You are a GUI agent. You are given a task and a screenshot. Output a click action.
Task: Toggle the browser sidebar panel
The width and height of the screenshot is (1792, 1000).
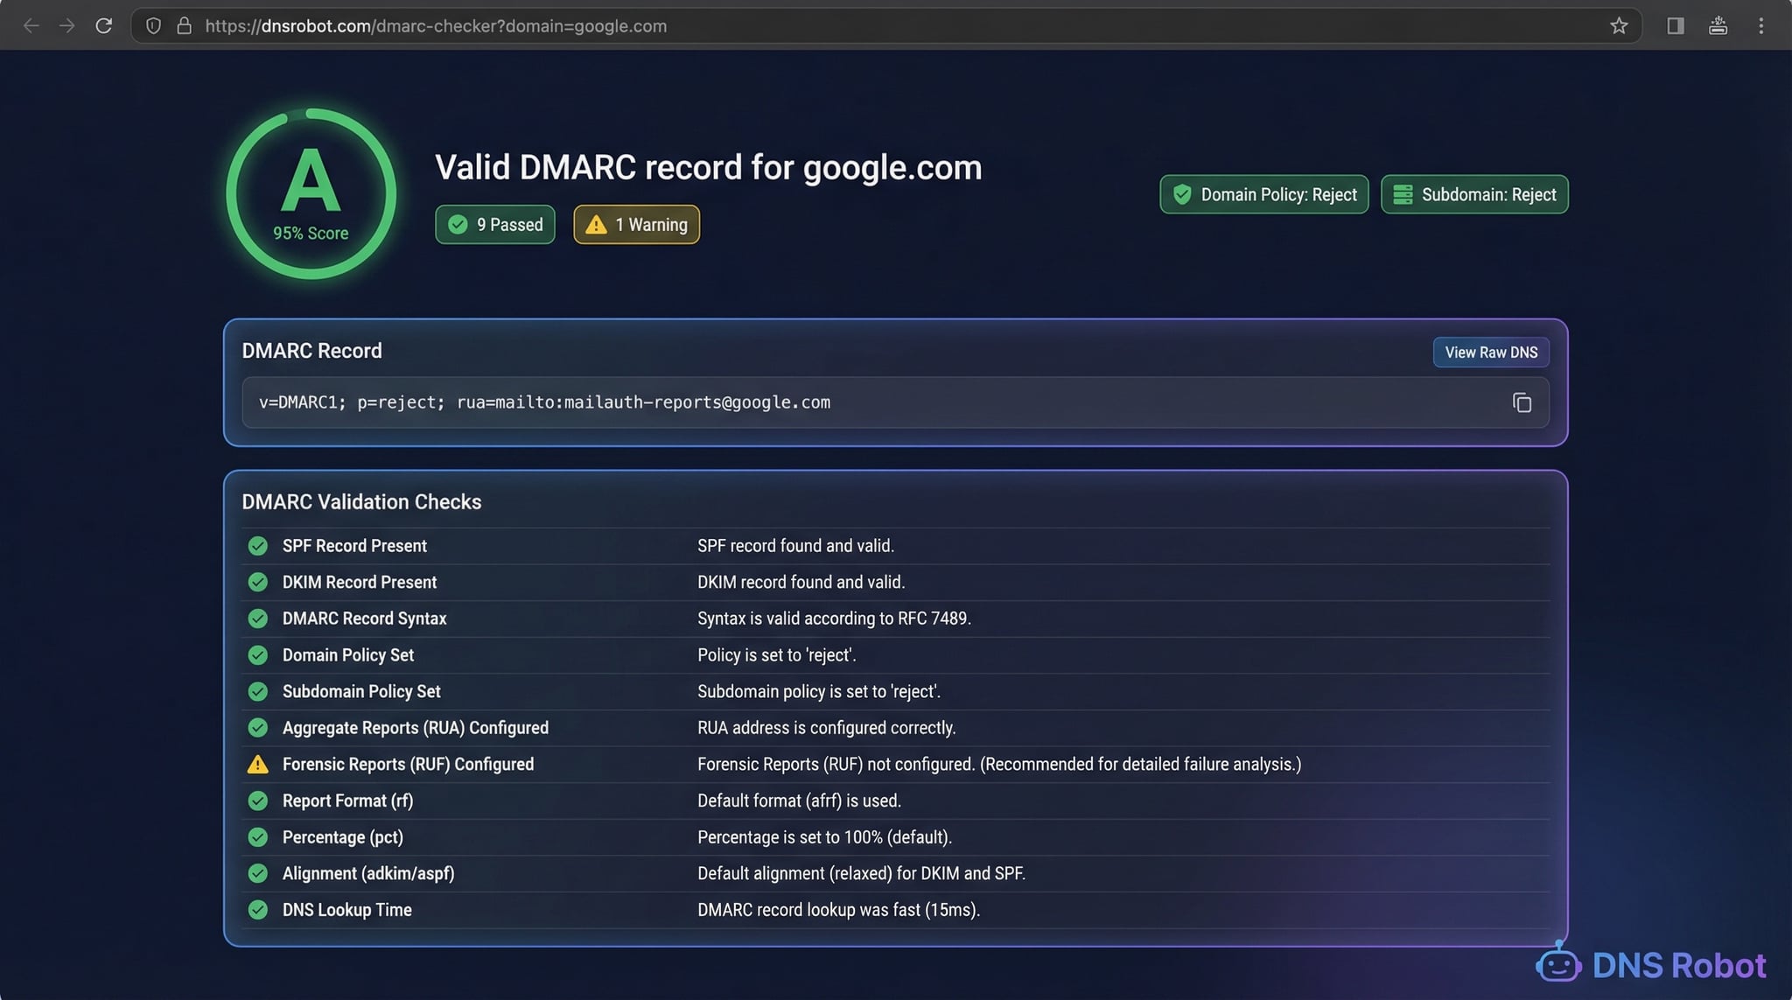tap(1676, 25)
